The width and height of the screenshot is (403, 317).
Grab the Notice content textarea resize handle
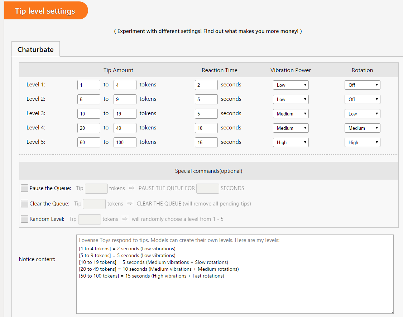tap(392, 312)
